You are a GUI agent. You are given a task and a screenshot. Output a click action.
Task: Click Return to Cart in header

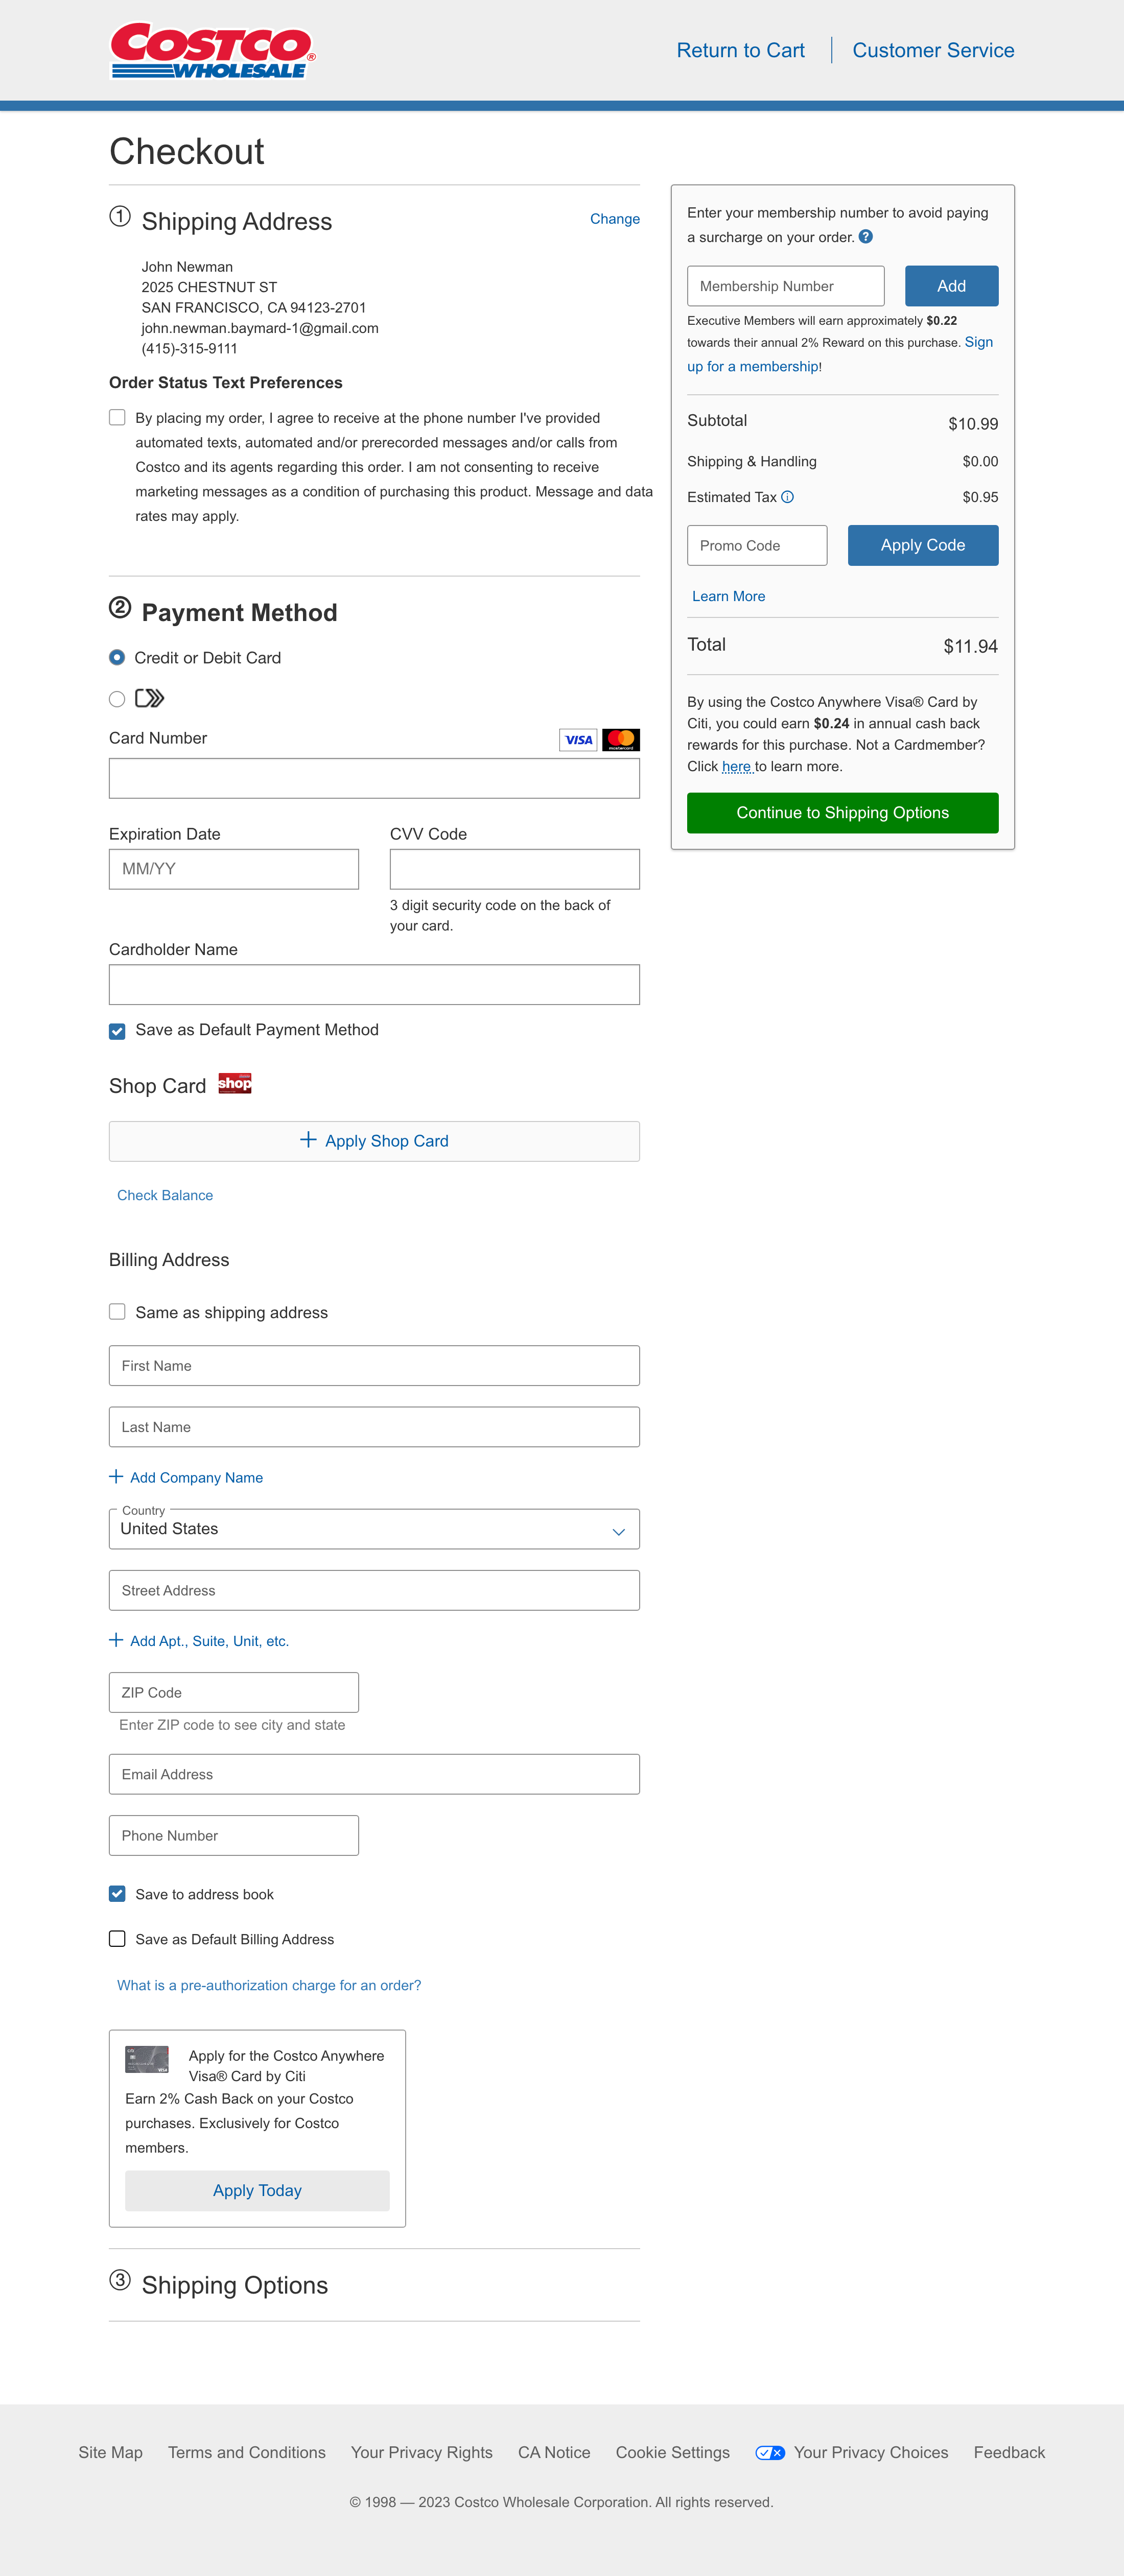(x=740, y=50)
